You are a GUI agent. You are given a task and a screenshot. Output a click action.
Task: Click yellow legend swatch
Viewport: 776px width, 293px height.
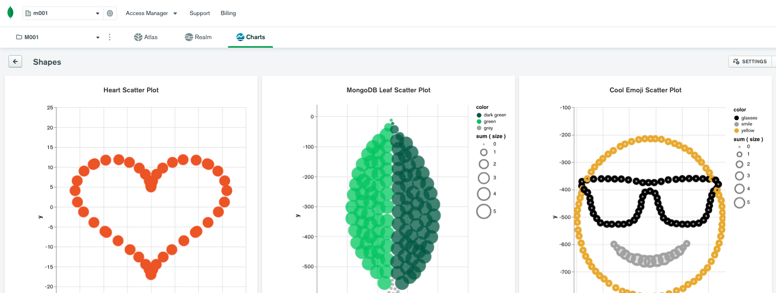click(x=736, y=130)
